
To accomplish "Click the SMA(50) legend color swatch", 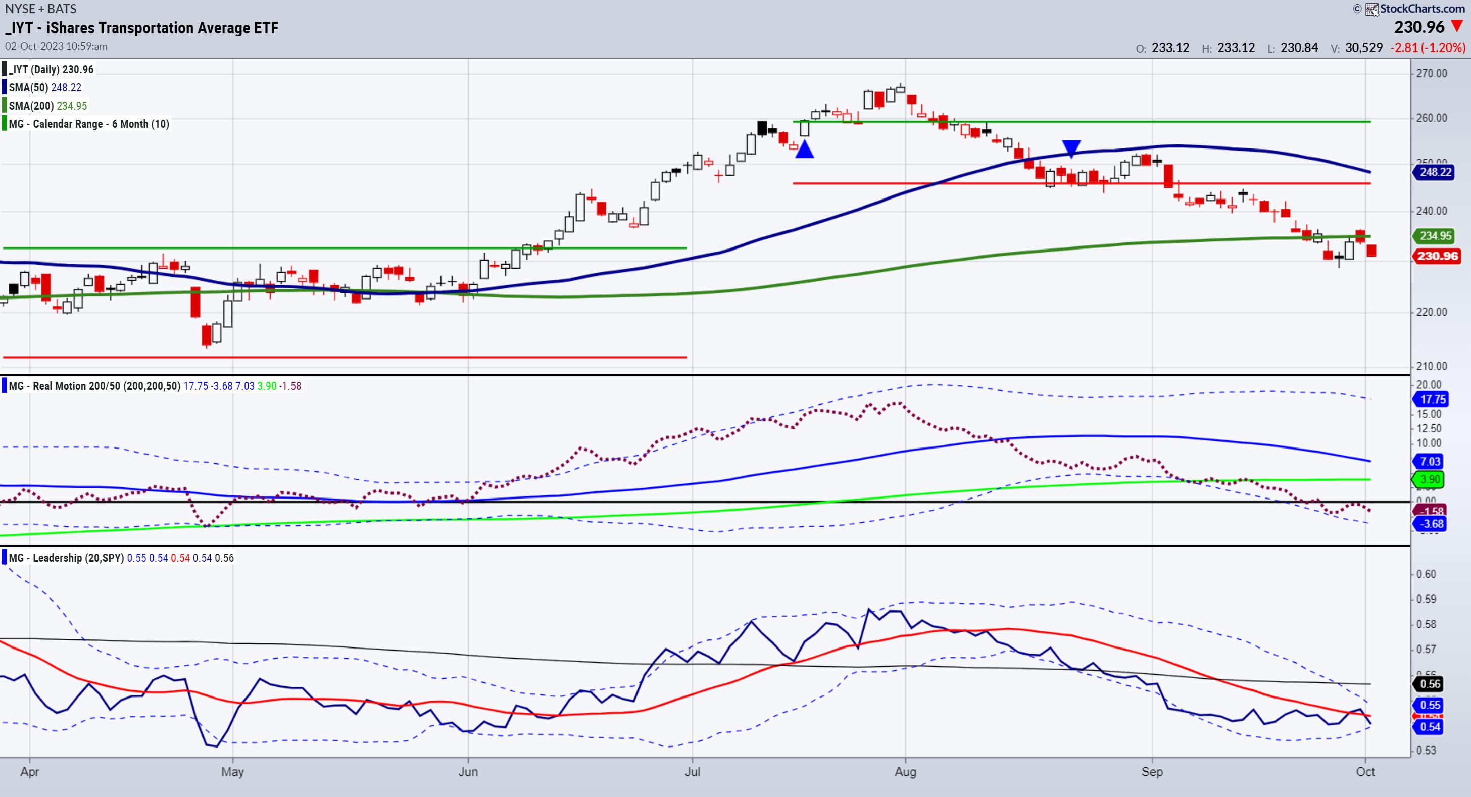I will pos(5,87).
